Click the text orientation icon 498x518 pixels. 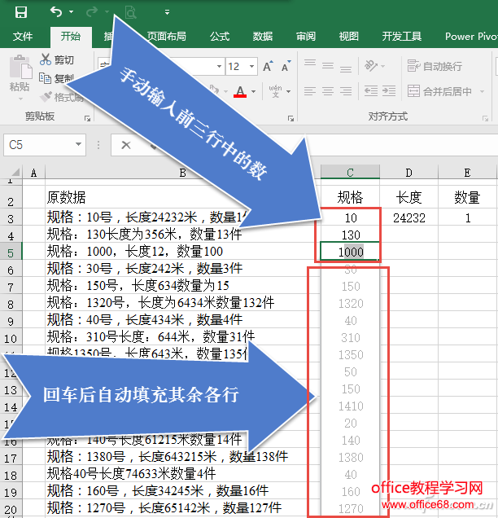pos(371,66)
